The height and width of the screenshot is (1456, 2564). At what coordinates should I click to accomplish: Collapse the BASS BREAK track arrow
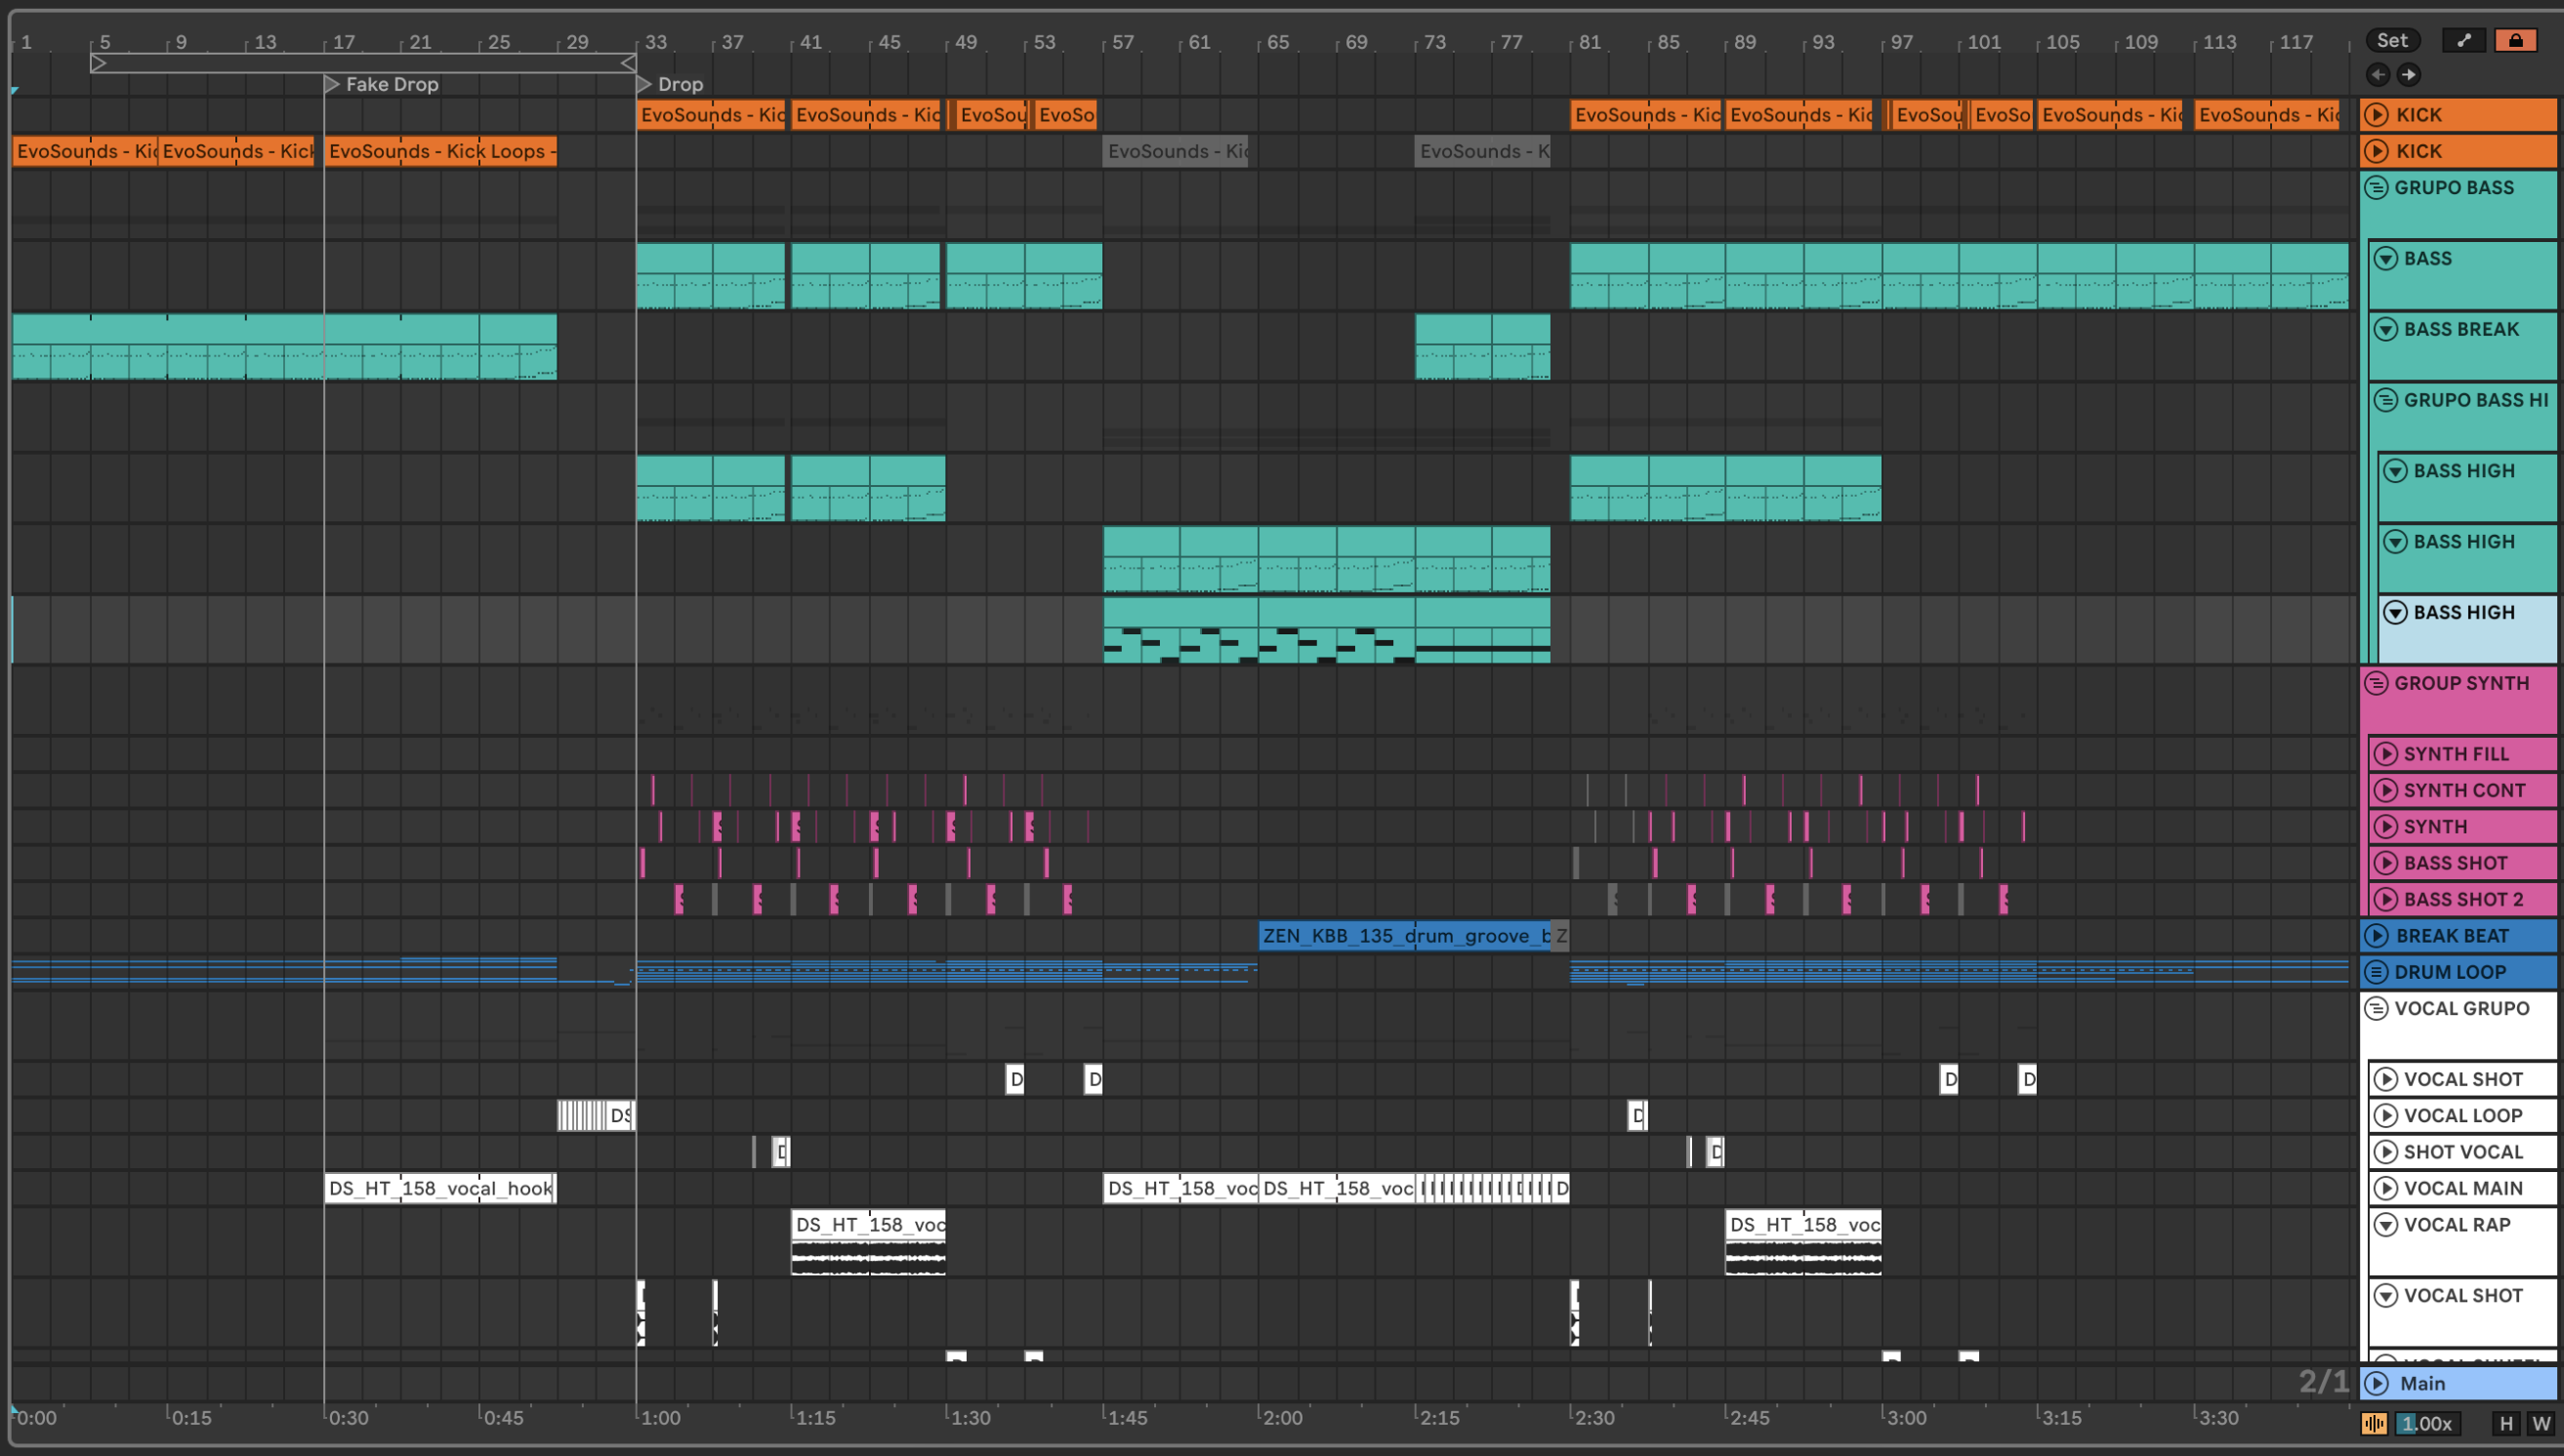(x=2386, y=329)
